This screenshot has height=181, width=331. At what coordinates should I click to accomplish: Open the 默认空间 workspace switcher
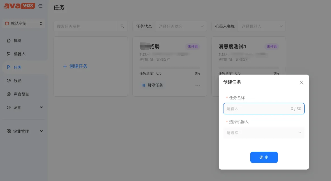click(x=24, y=23)
